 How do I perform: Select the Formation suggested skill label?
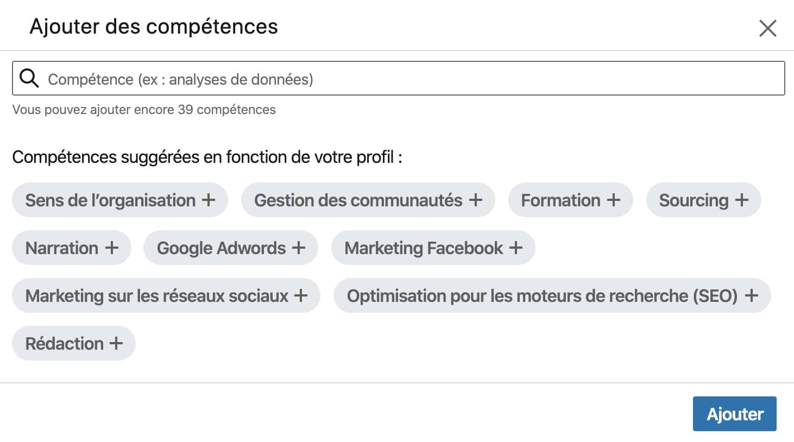click(x=560, y=200)
